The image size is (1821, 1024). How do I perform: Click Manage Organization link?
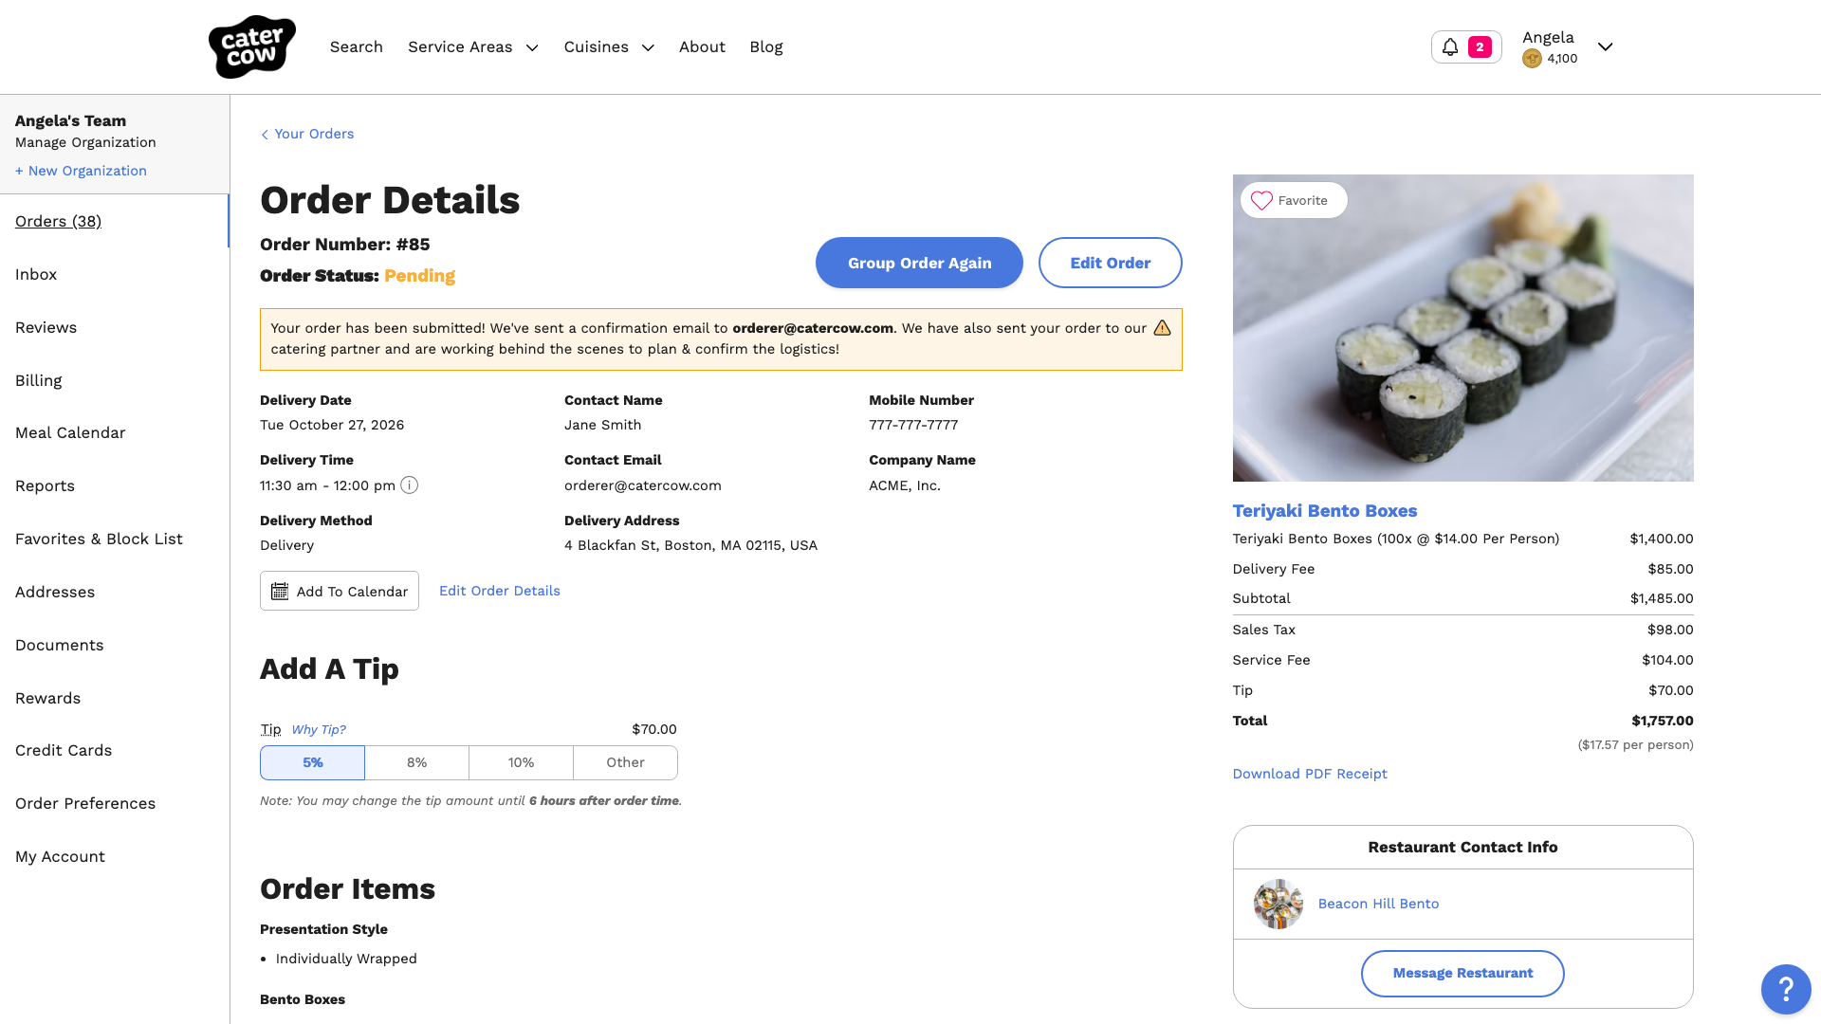85,142
